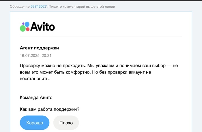Rate support with the "Хорошо" button
Image resolution: width=202 pixels, height=132 pixels.
point(35,123)
